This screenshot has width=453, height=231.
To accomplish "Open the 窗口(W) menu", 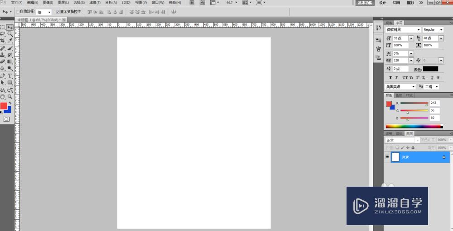I will [158, 2].
